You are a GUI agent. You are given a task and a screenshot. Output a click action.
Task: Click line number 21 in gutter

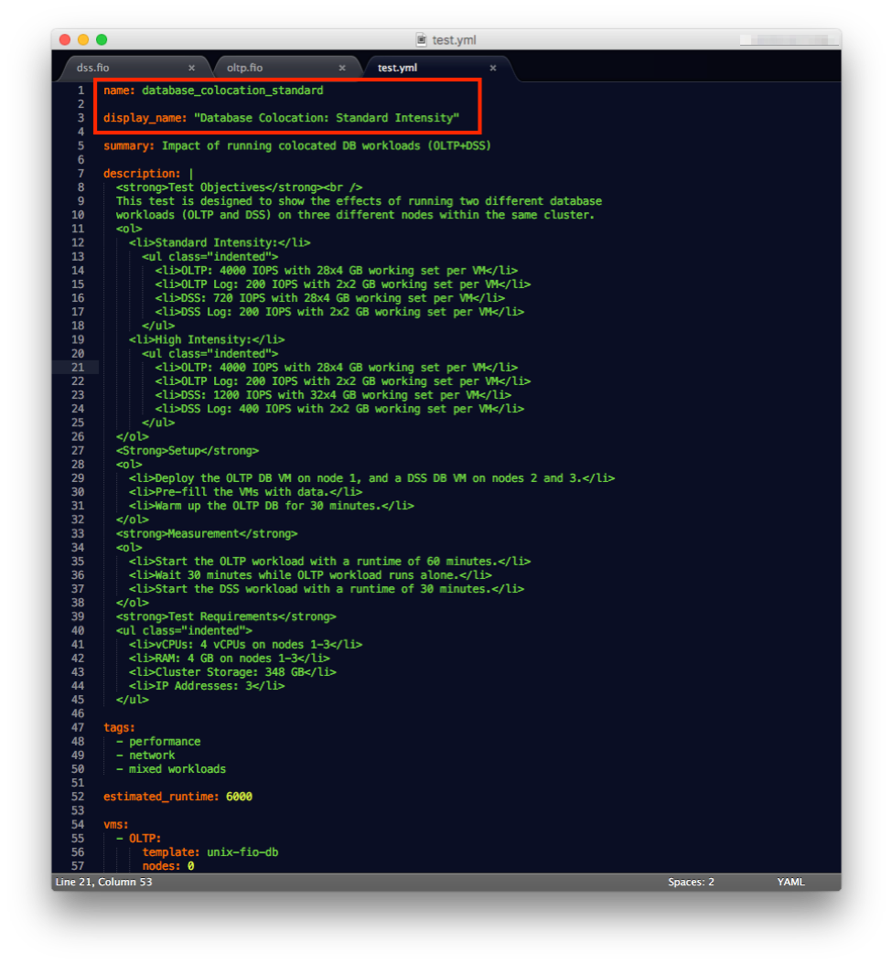pos(78,368)
